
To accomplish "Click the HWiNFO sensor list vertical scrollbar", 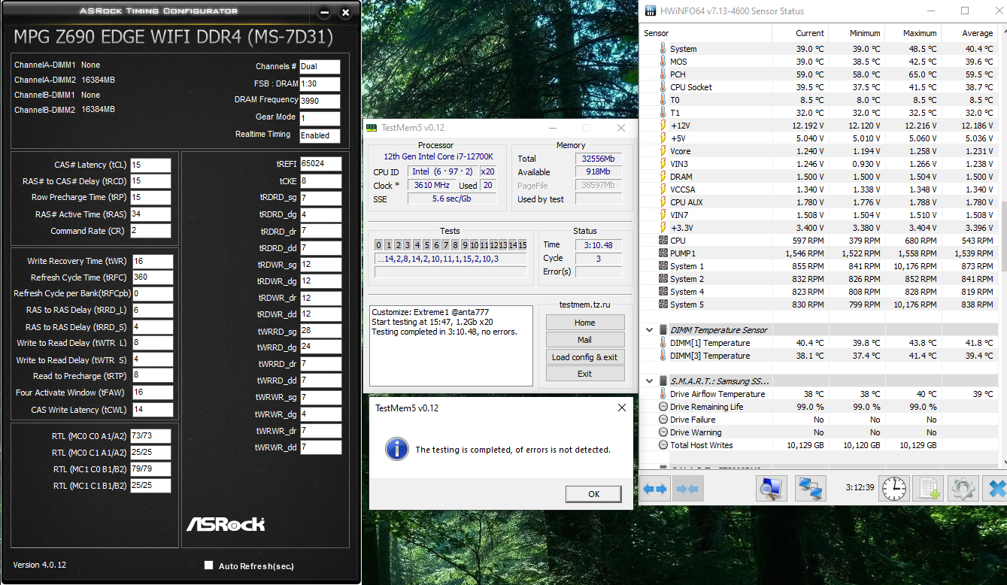I will [1003, 248].
